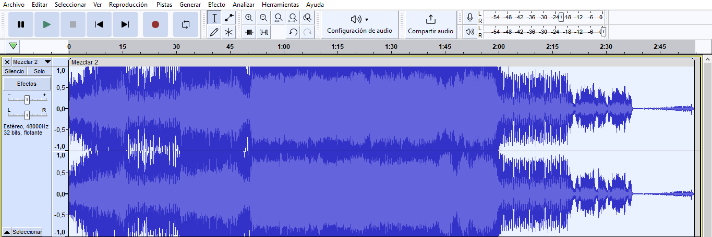The width and height of the screenshot is (712, 237).
Task: Skip to the start of the project
Action: 99,24
